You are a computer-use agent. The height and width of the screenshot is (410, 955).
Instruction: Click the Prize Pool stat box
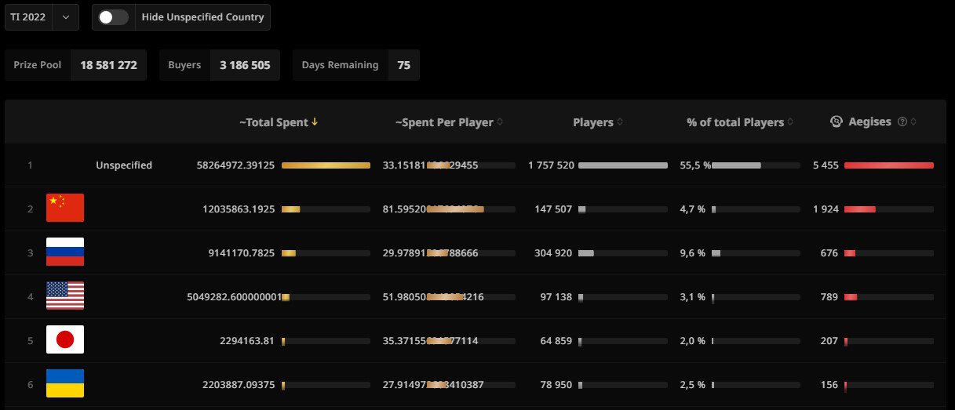pos(75,65)
